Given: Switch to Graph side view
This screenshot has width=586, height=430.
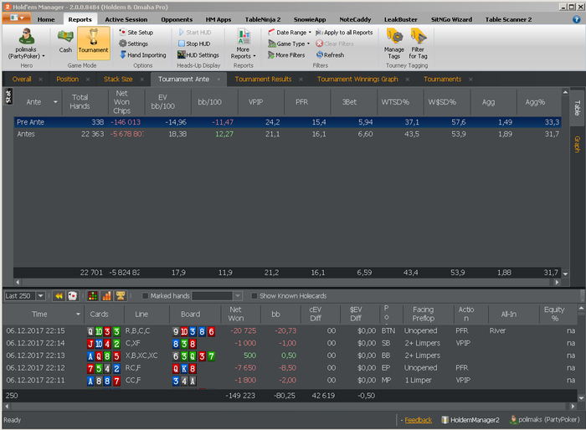Looking at the screenshot, I should click(x=577, y=144).
